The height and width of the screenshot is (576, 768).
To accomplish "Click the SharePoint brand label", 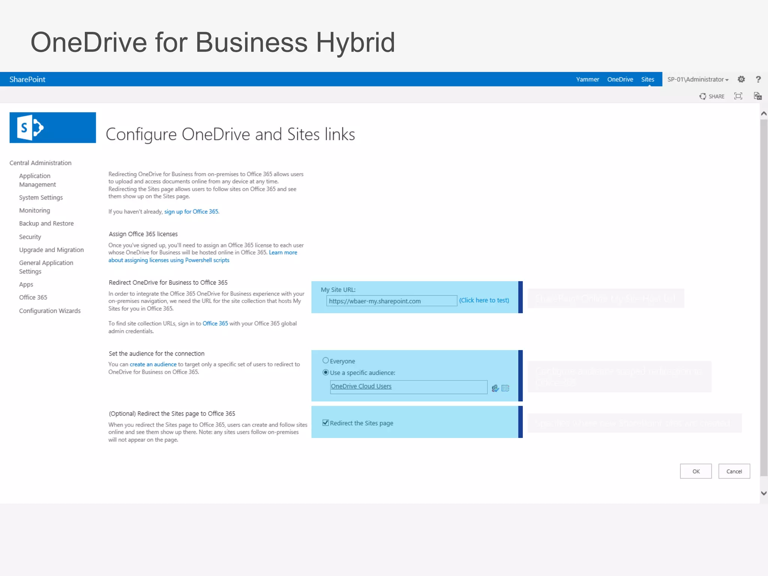I will (x=27, y=79).
